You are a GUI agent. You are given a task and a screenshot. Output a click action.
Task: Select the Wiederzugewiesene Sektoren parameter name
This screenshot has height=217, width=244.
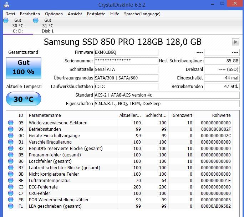58,123
